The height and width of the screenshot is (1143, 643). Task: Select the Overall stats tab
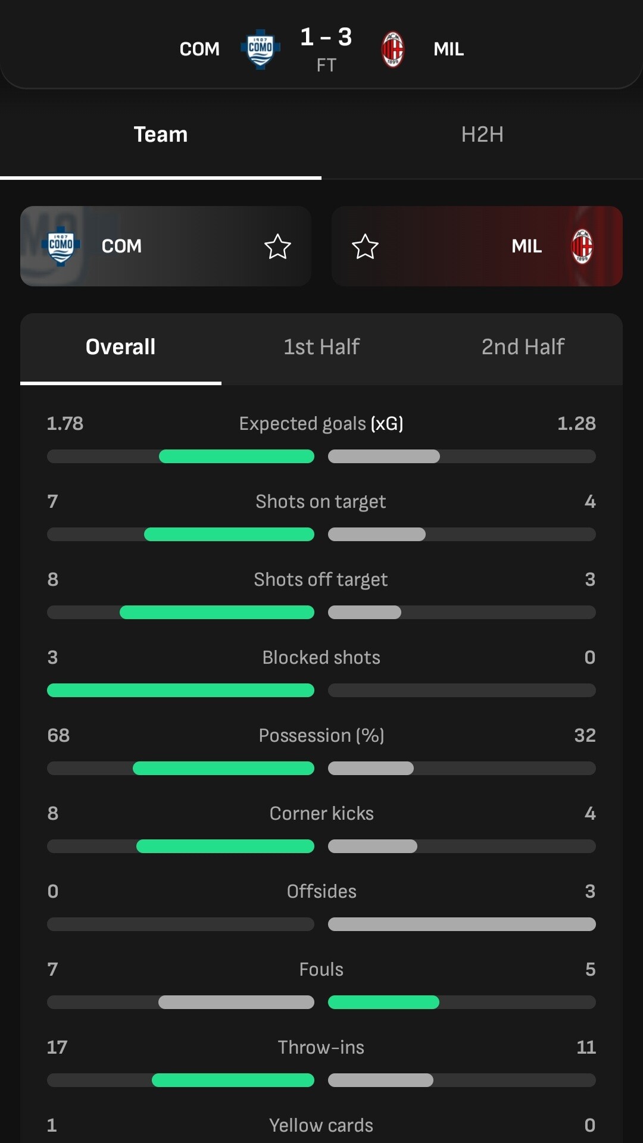(x=121, y=347)
